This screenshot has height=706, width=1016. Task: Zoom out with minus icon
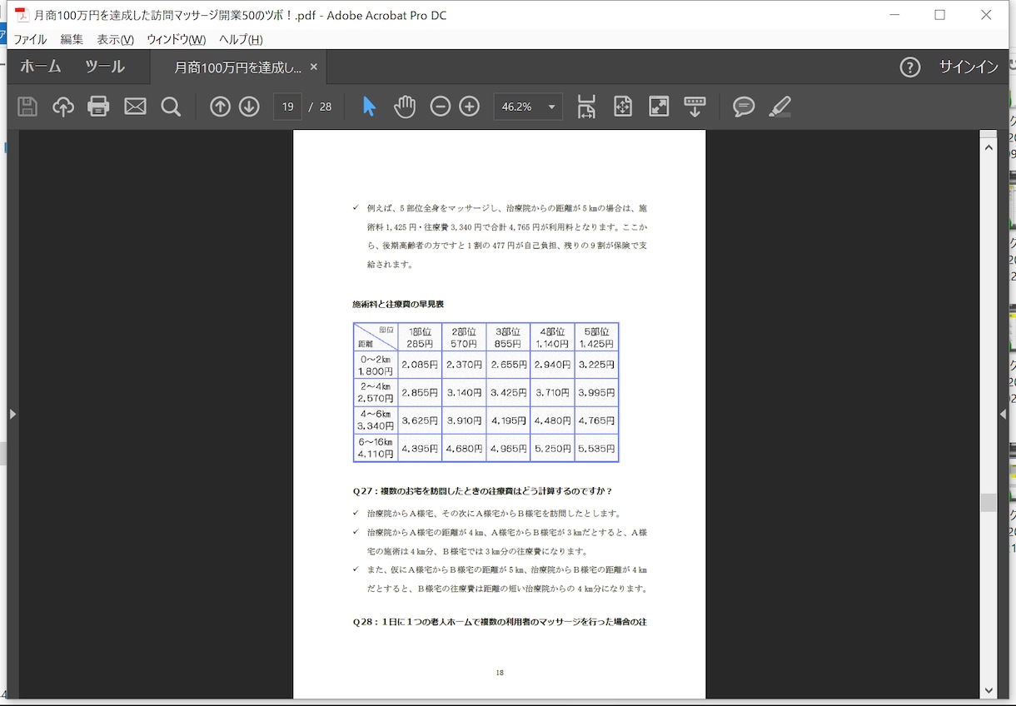point(441,107)
